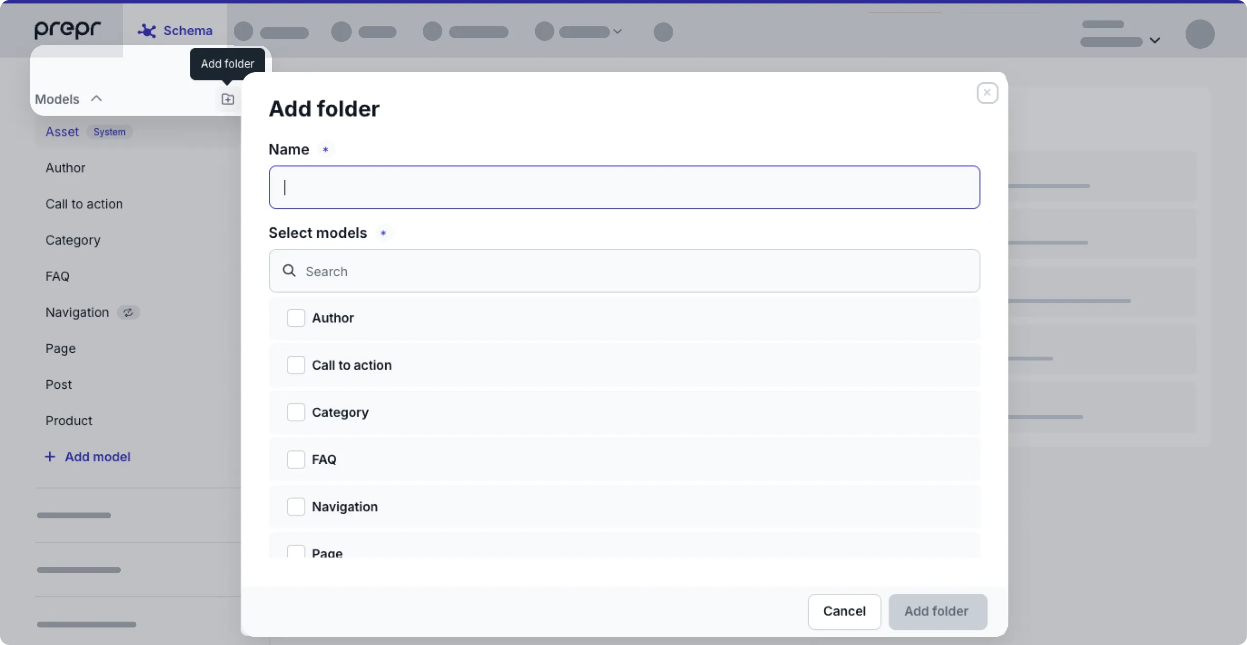The height and width of the screenshot is (645, 1247).
Task: Expand the dropdown near the top-right avatar
Action: pyautogui.click(x=1156, y=40)
